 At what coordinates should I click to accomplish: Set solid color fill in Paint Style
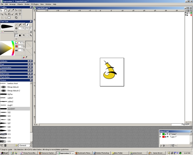coord(20,35)
